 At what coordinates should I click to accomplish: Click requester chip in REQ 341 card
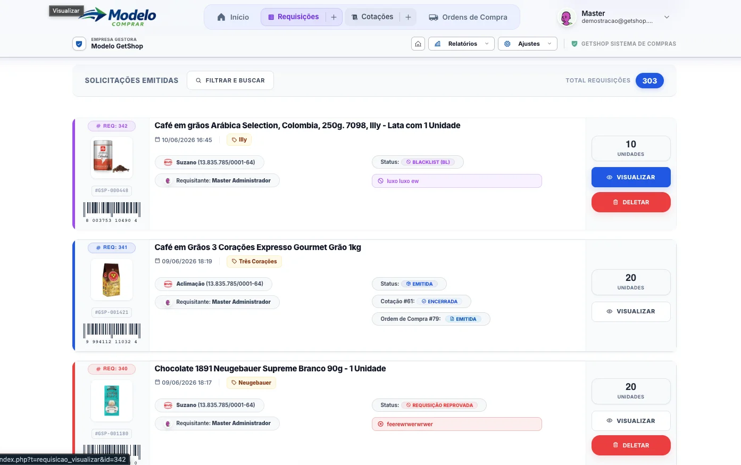click(x=217, y=302)
